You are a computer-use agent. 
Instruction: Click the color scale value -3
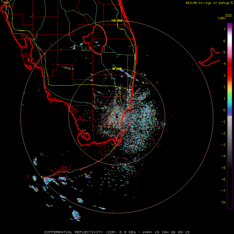click(x=223, y=145)
